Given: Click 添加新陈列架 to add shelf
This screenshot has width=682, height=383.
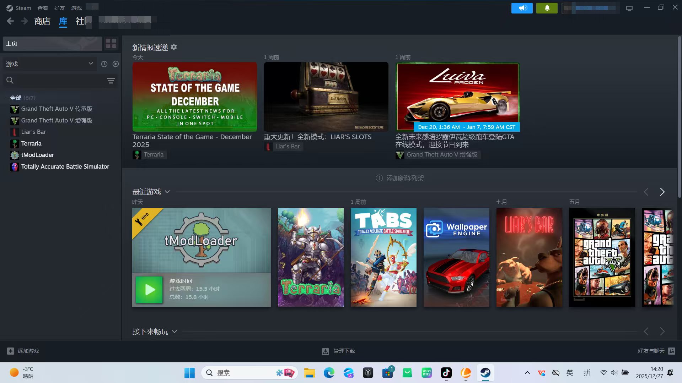Looking at the screenshot, I should [x=400, y=178].
